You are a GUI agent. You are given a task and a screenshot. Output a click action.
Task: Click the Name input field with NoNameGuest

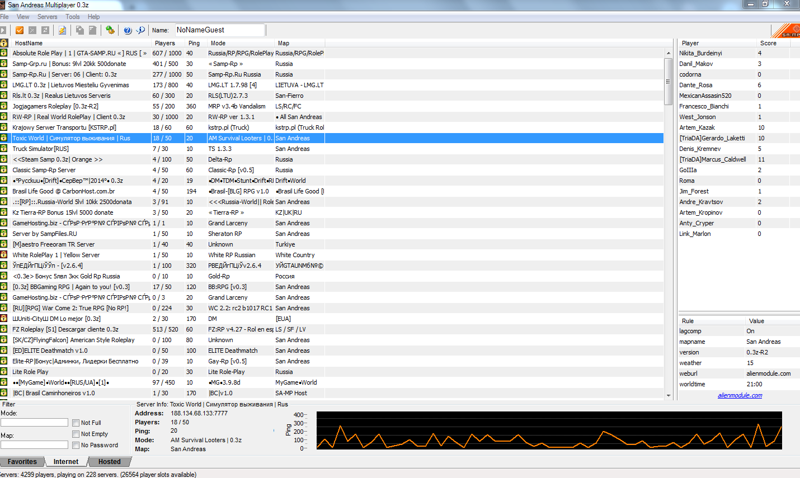pos(220,30)
